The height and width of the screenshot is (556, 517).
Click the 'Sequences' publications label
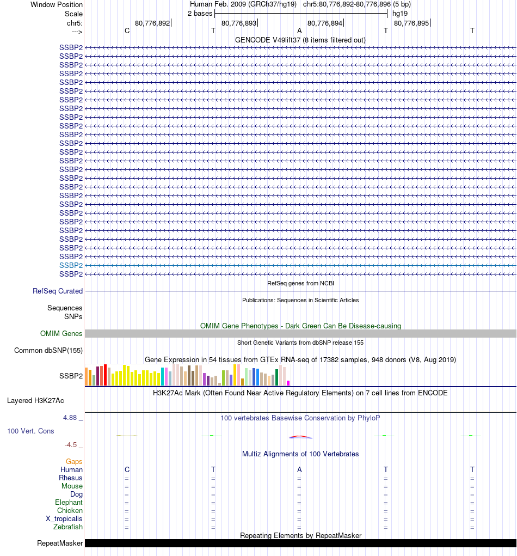65,308
